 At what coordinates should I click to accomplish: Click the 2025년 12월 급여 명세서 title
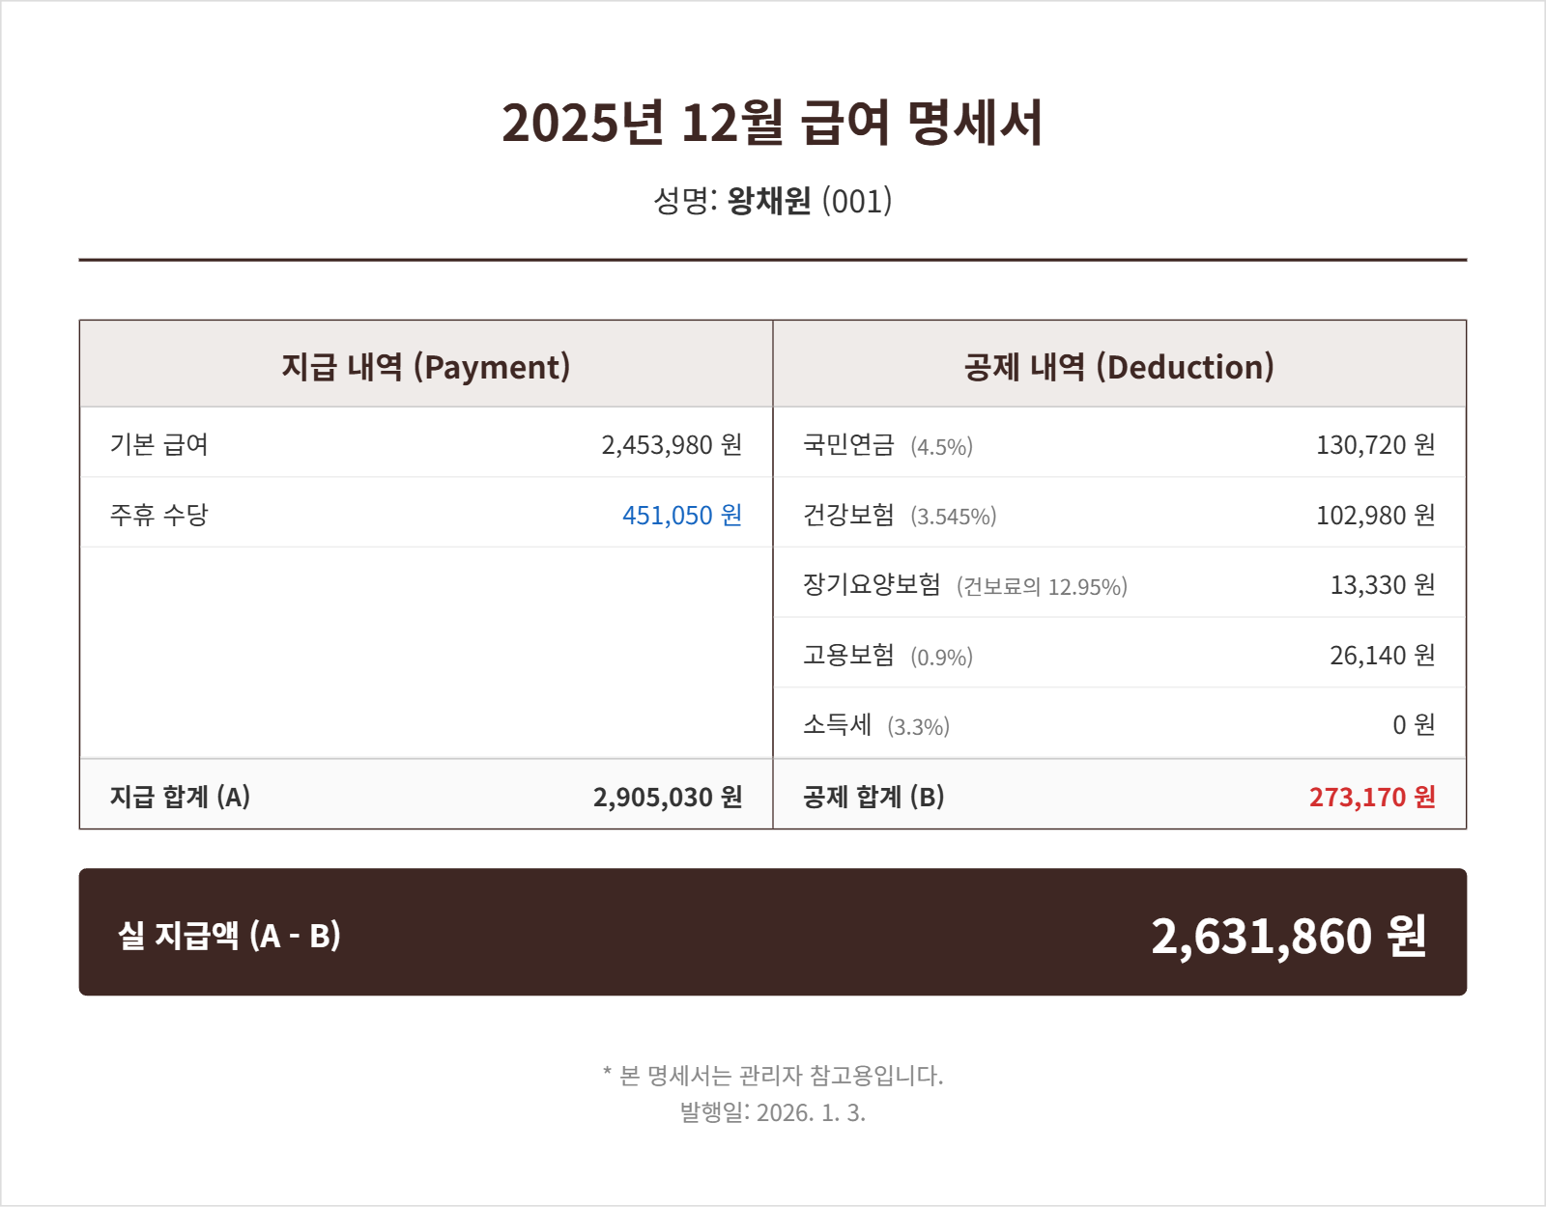tap(772, 124)
